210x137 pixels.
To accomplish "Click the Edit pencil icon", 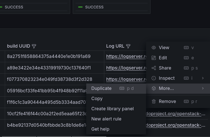I will 154,58.
